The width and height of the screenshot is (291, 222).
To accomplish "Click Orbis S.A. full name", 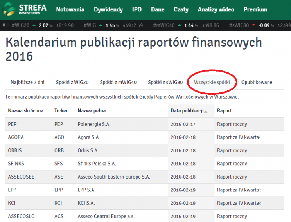I will point(88,150).
